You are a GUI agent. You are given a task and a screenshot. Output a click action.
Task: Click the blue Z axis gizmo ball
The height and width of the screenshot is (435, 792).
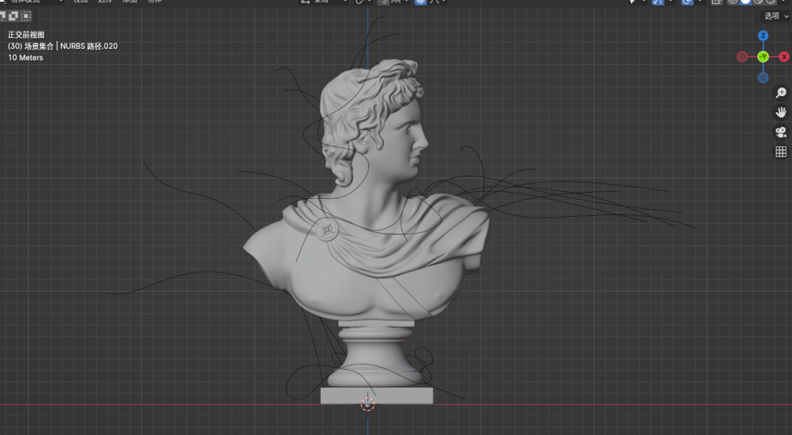[x=763, y=36]
